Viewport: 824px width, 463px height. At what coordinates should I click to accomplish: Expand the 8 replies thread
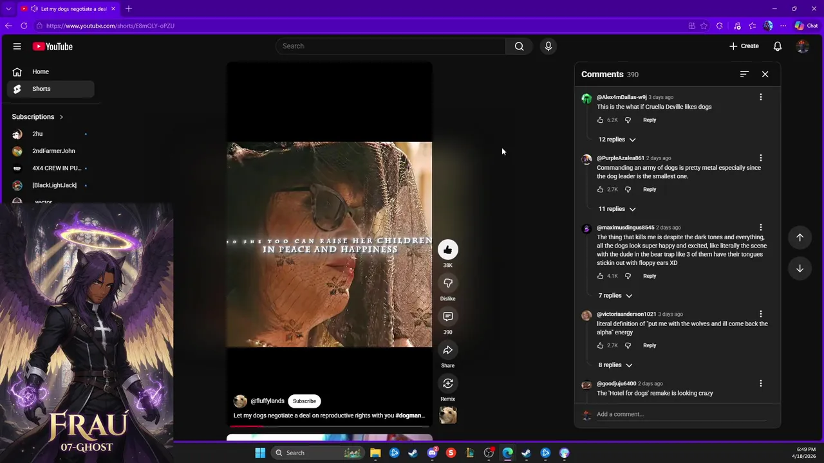point(615,365)
